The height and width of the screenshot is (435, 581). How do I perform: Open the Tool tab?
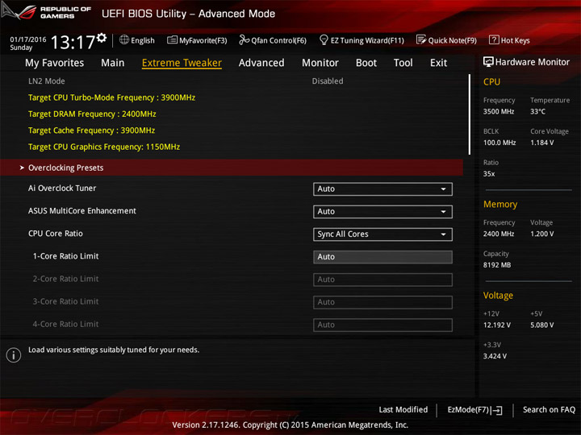click(403, 63)
